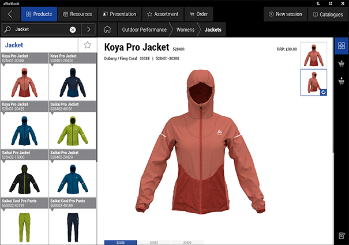Switch to the Resources tab
The image size is (349, 245).
[77, 14]
